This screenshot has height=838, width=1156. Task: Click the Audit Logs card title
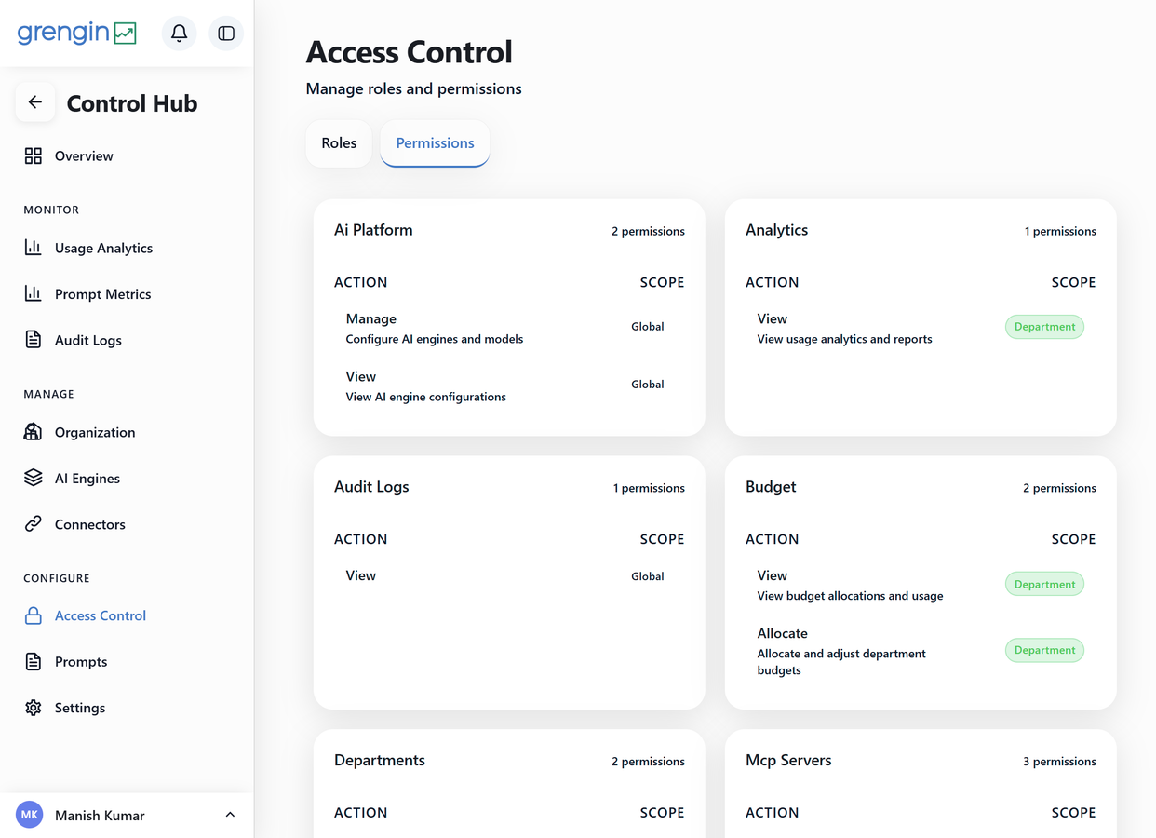pyautogui.click(x=371, y=487)
